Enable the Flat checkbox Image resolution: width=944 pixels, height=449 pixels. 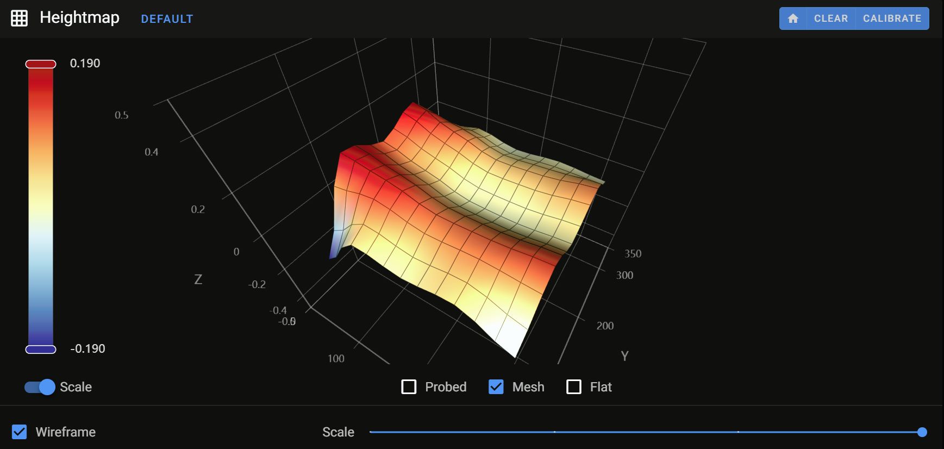[574, 387]
